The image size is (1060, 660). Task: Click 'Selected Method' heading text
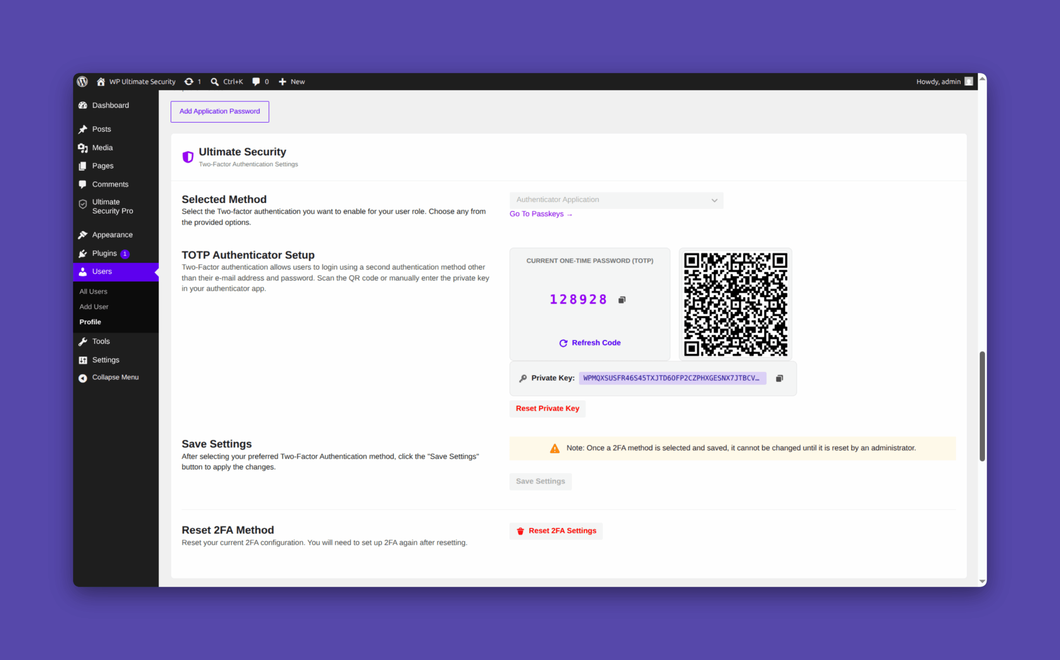(x=224, y=200)
